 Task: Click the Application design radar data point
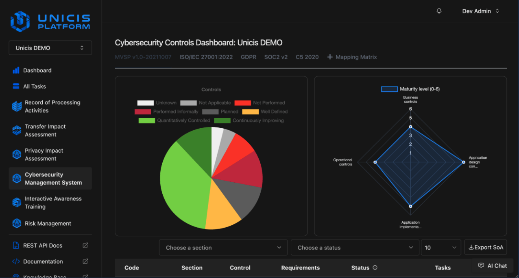click(464, 162)
